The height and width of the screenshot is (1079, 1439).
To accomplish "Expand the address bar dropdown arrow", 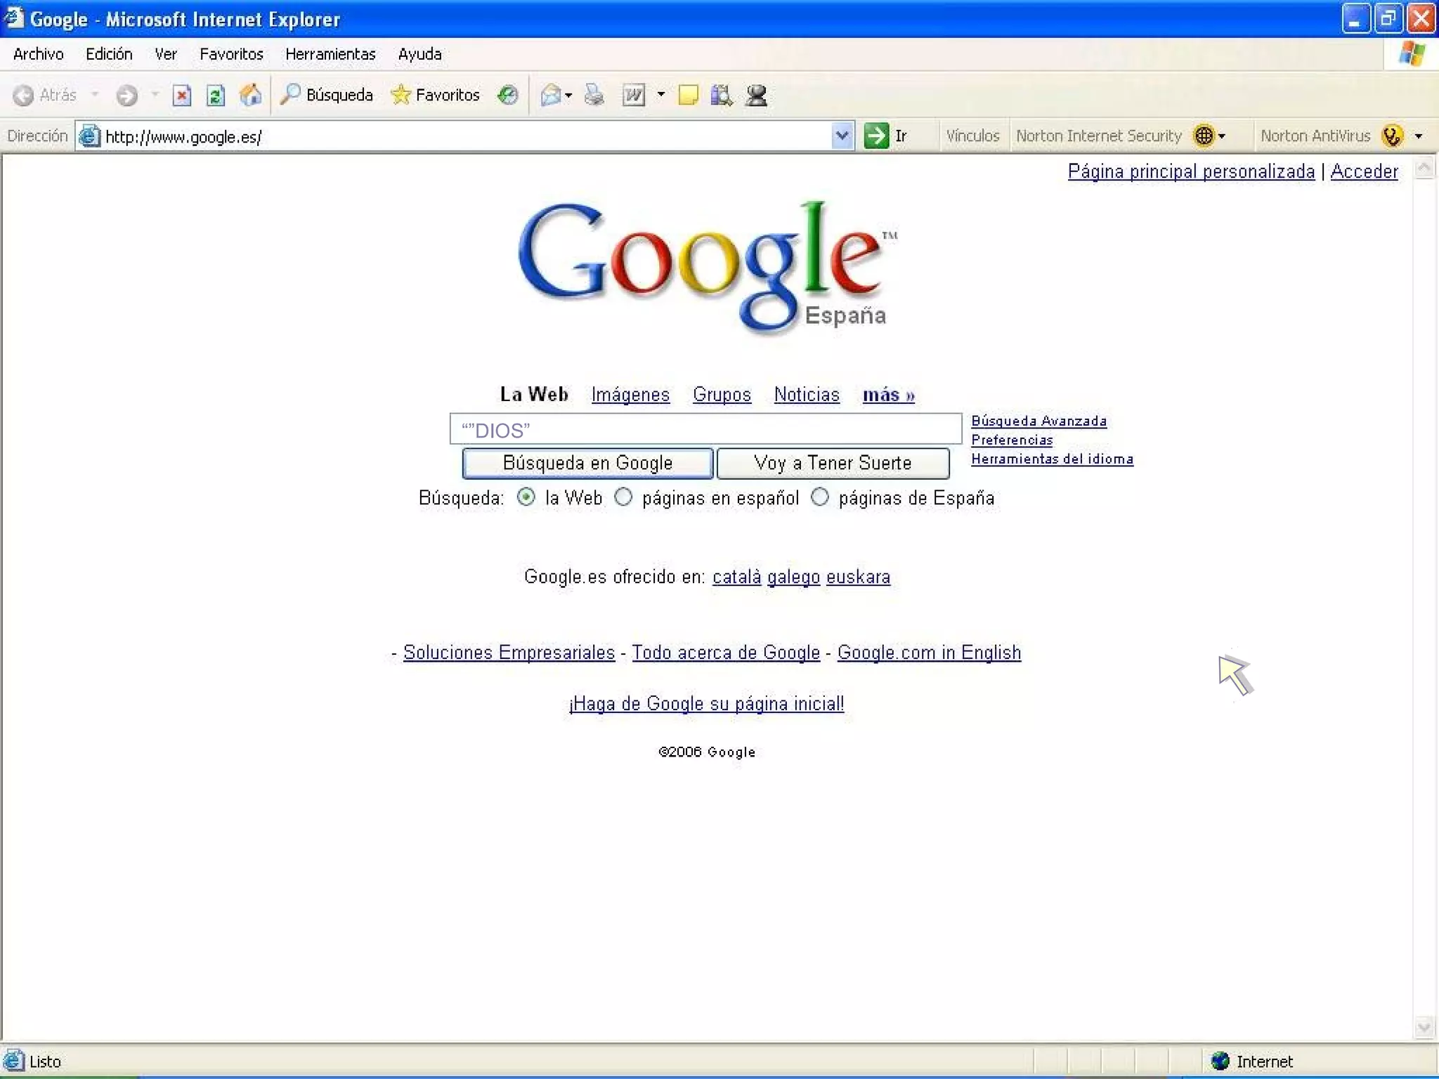I will 842,136.
